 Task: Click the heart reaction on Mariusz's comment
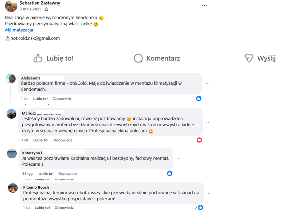[x=199, y=140]
